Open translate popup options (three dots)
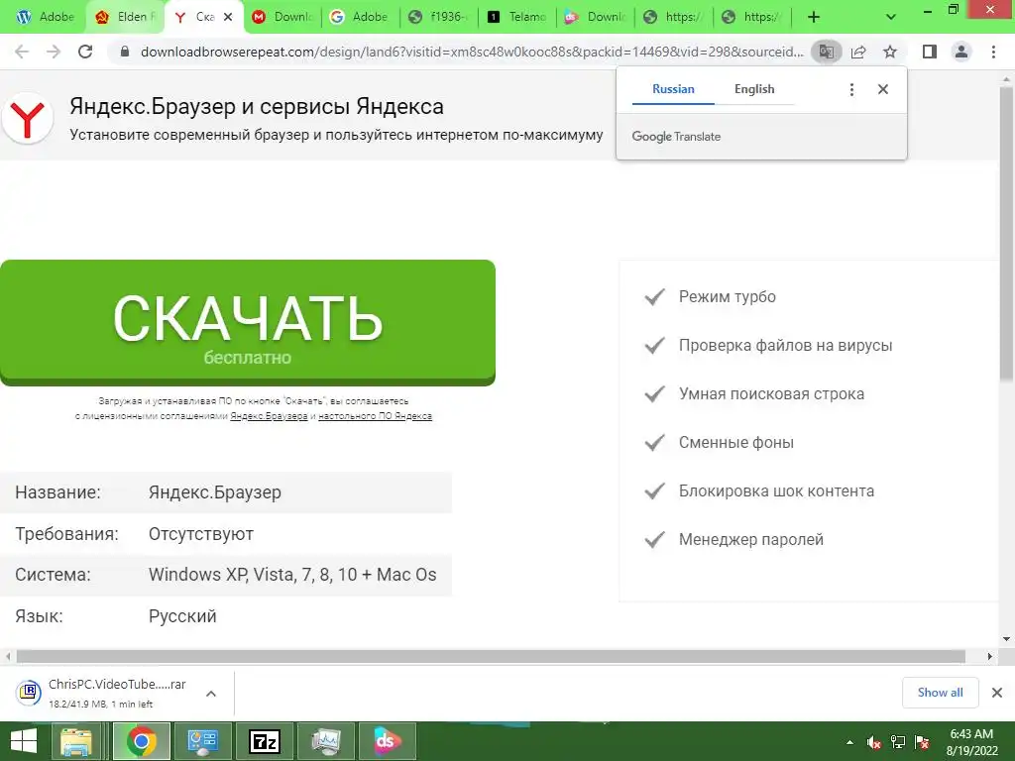Image resolution: width=1015 pixels, height=761 pixels. [x=851, y=89]
